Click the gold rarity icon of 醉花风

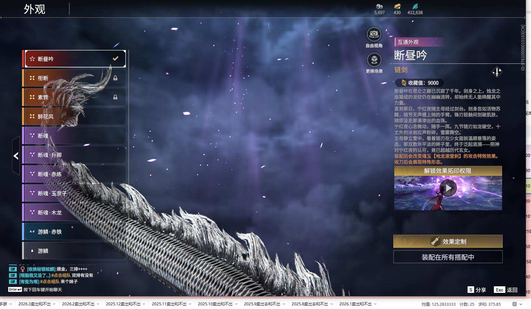point(32,116)
